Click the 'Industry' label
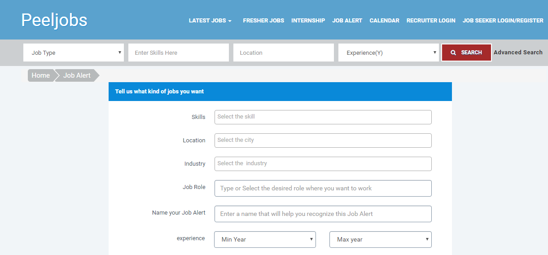This screenshot has width=548, height=255. point(195,164)
